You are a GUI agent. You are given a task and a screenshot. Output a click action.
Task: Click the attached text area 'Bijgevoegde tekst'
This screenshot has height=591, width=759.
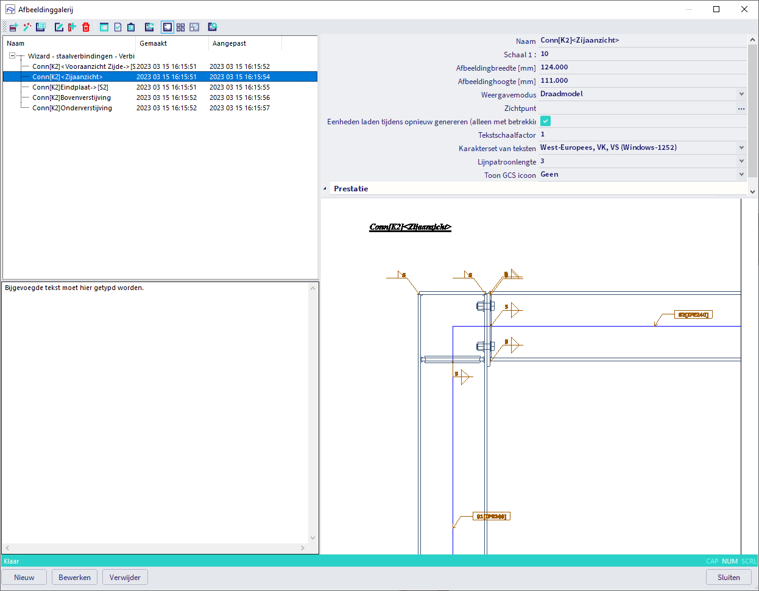(x=155, y=412)
